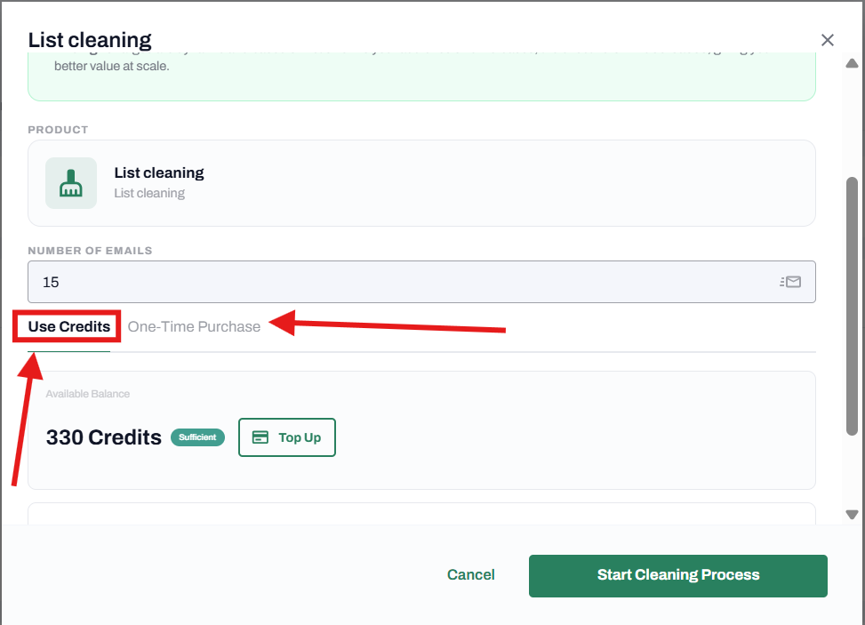Screen dimensions: 865x625
Task: Click the envelope icon in the emails field
Action: (x=790, y=282)
